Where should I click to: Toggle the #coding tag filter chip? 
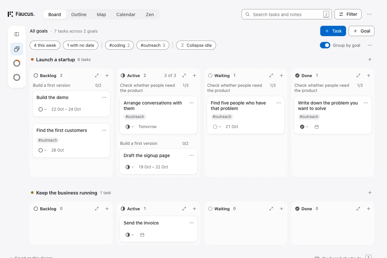click(x=119, y=45)
